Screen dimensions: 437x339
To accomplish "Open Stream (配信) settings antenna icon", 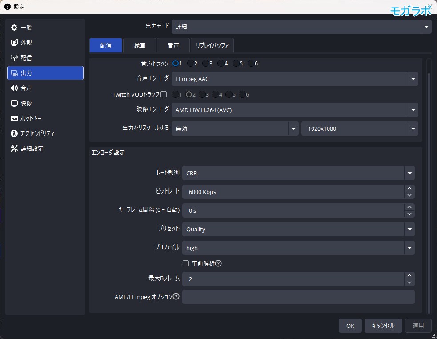I will (x=14, y=58).
